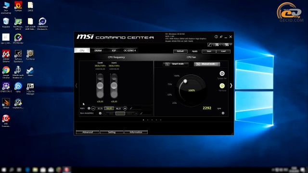Open the OC GENIE 4 tab
308x173 pixels.
(x=129, y=50)
